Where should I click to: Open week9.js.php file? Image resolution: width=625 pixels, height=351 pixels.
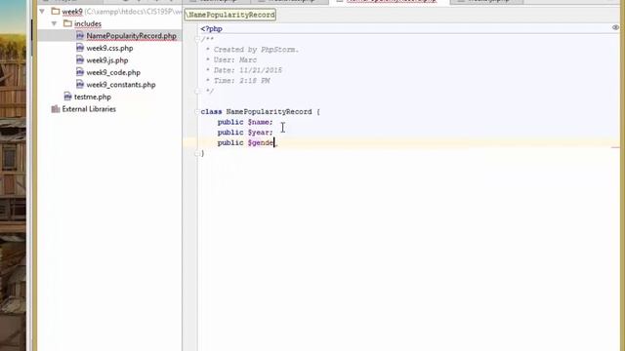[107, 60]
